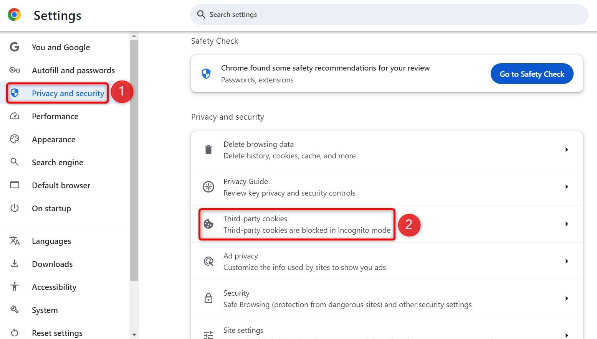Viewport: 597px width, 339px height.
Task: Open the Privacy Guide via its chevron
Action: tap(567, 187)
